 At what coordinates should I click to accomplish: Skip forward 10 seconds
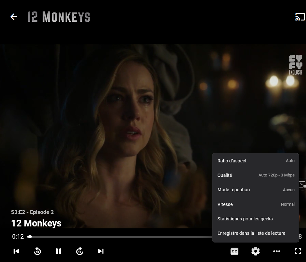click(79, 251)
